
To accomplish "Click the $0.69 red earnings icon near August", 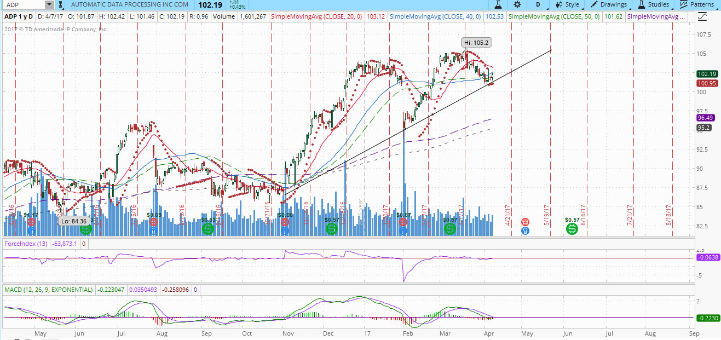I will tap(153, 222).
